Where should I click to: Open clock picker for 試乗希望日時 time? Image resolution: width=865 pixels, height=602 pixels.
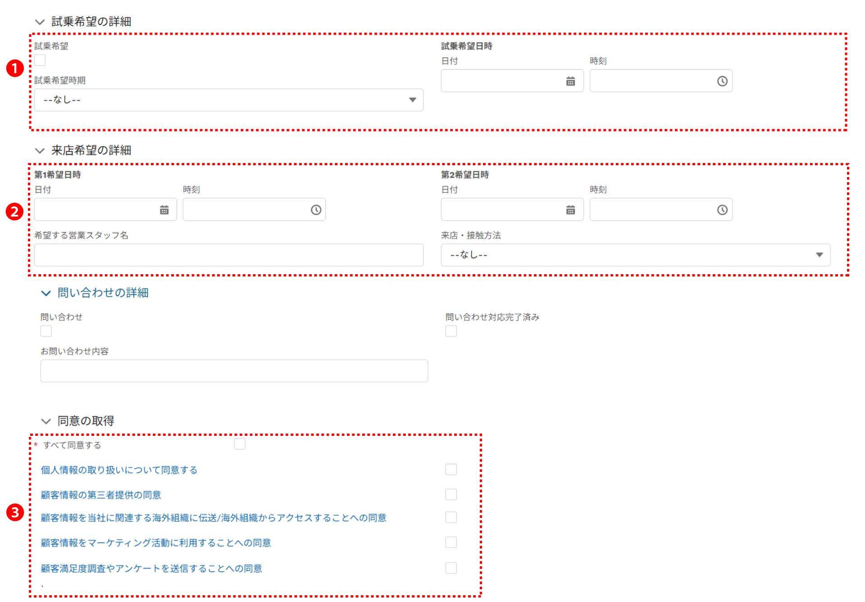coord(722,81)
